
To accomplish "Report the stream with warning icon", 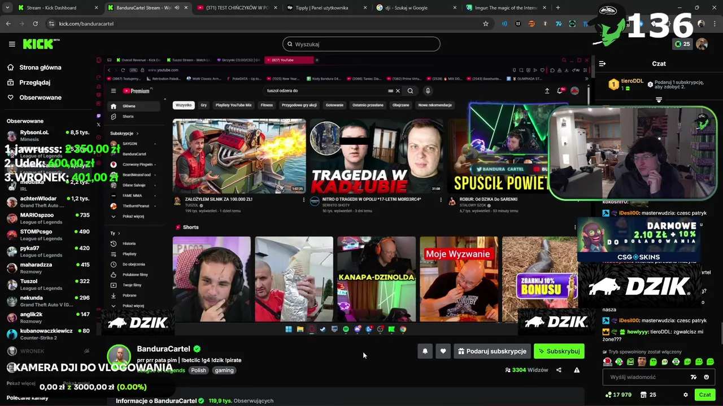I will pyautogui.click(x=577, y=370).
